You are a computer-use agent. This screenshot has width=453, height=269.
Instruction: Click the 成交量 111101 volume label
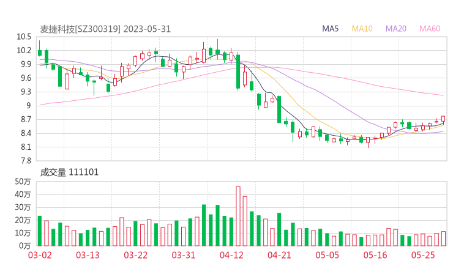tap(69, 172)
